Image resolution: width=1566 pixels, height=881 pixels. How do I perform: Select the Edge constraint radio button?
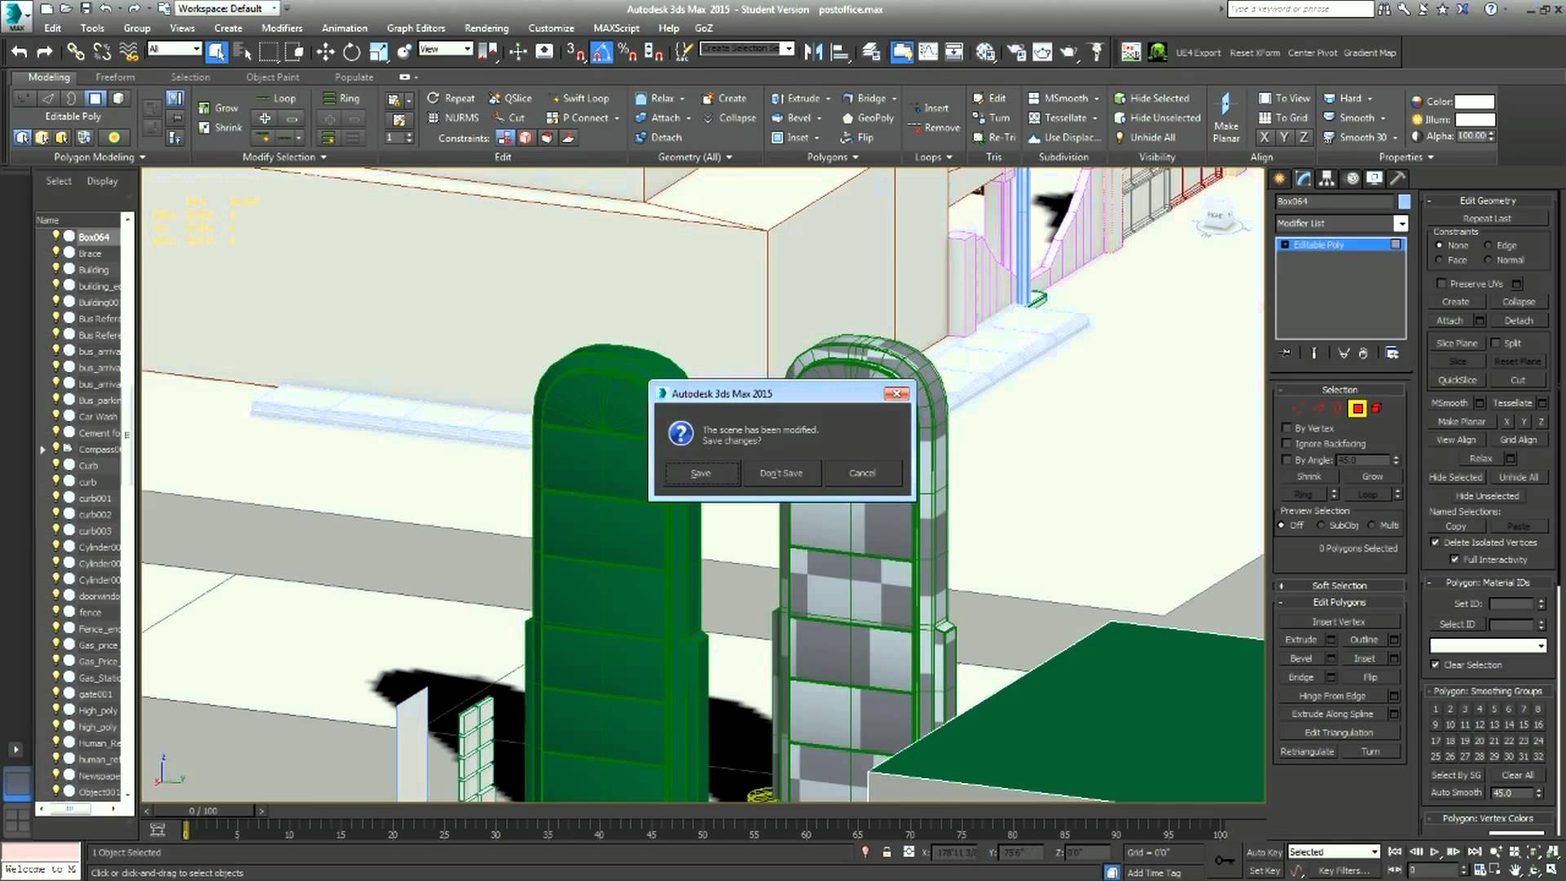1488,246
